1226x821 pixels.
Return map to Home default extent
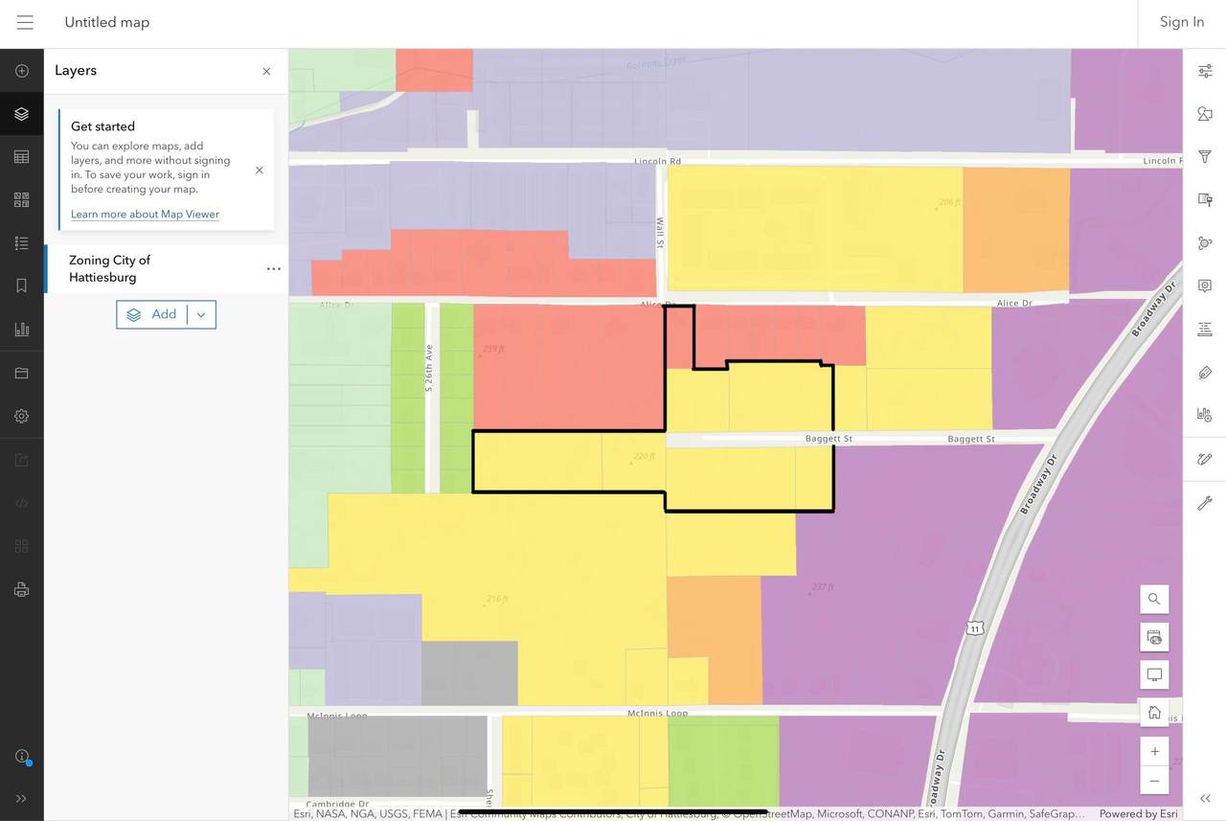1154,712
